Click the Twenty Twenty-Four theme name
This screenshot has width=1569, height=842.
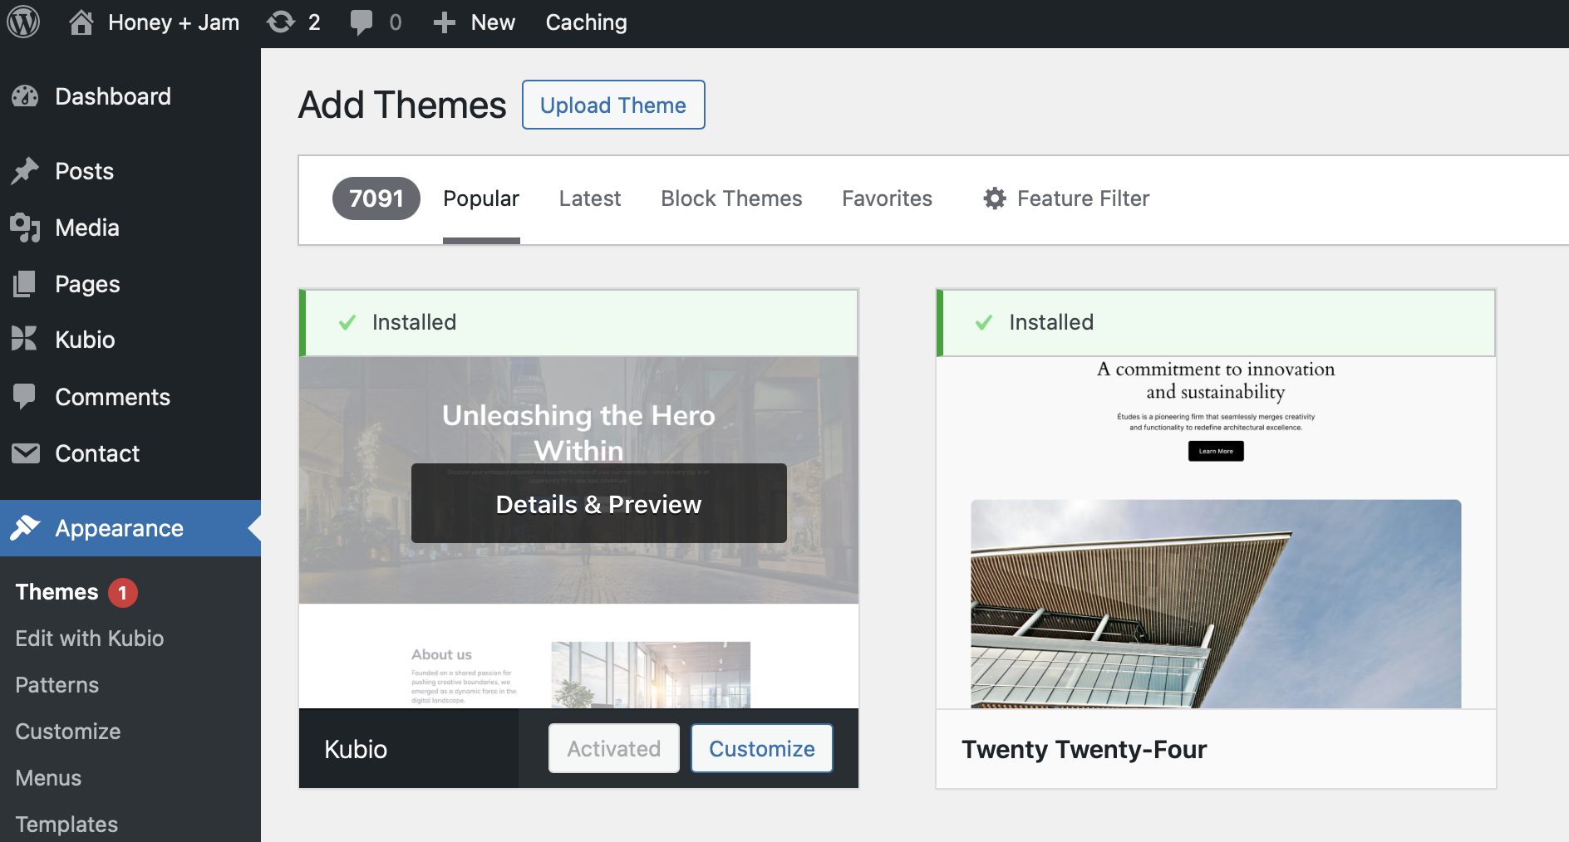1084,750
